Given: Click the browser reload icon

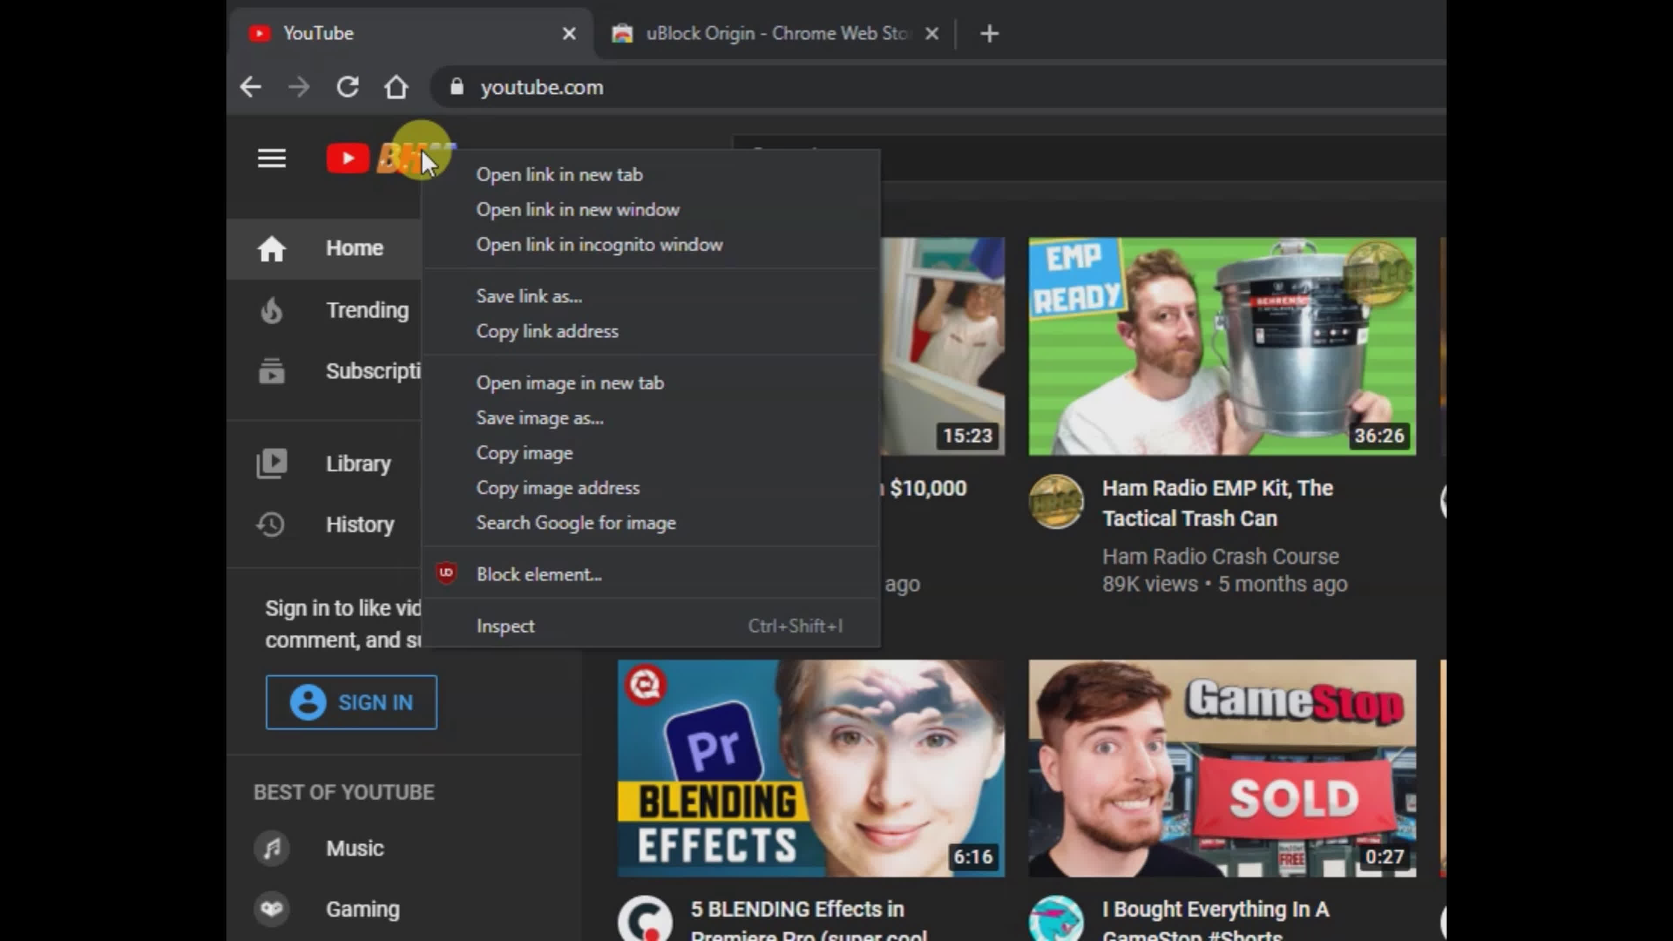Looking at the screenshot, I should [348, 87].
